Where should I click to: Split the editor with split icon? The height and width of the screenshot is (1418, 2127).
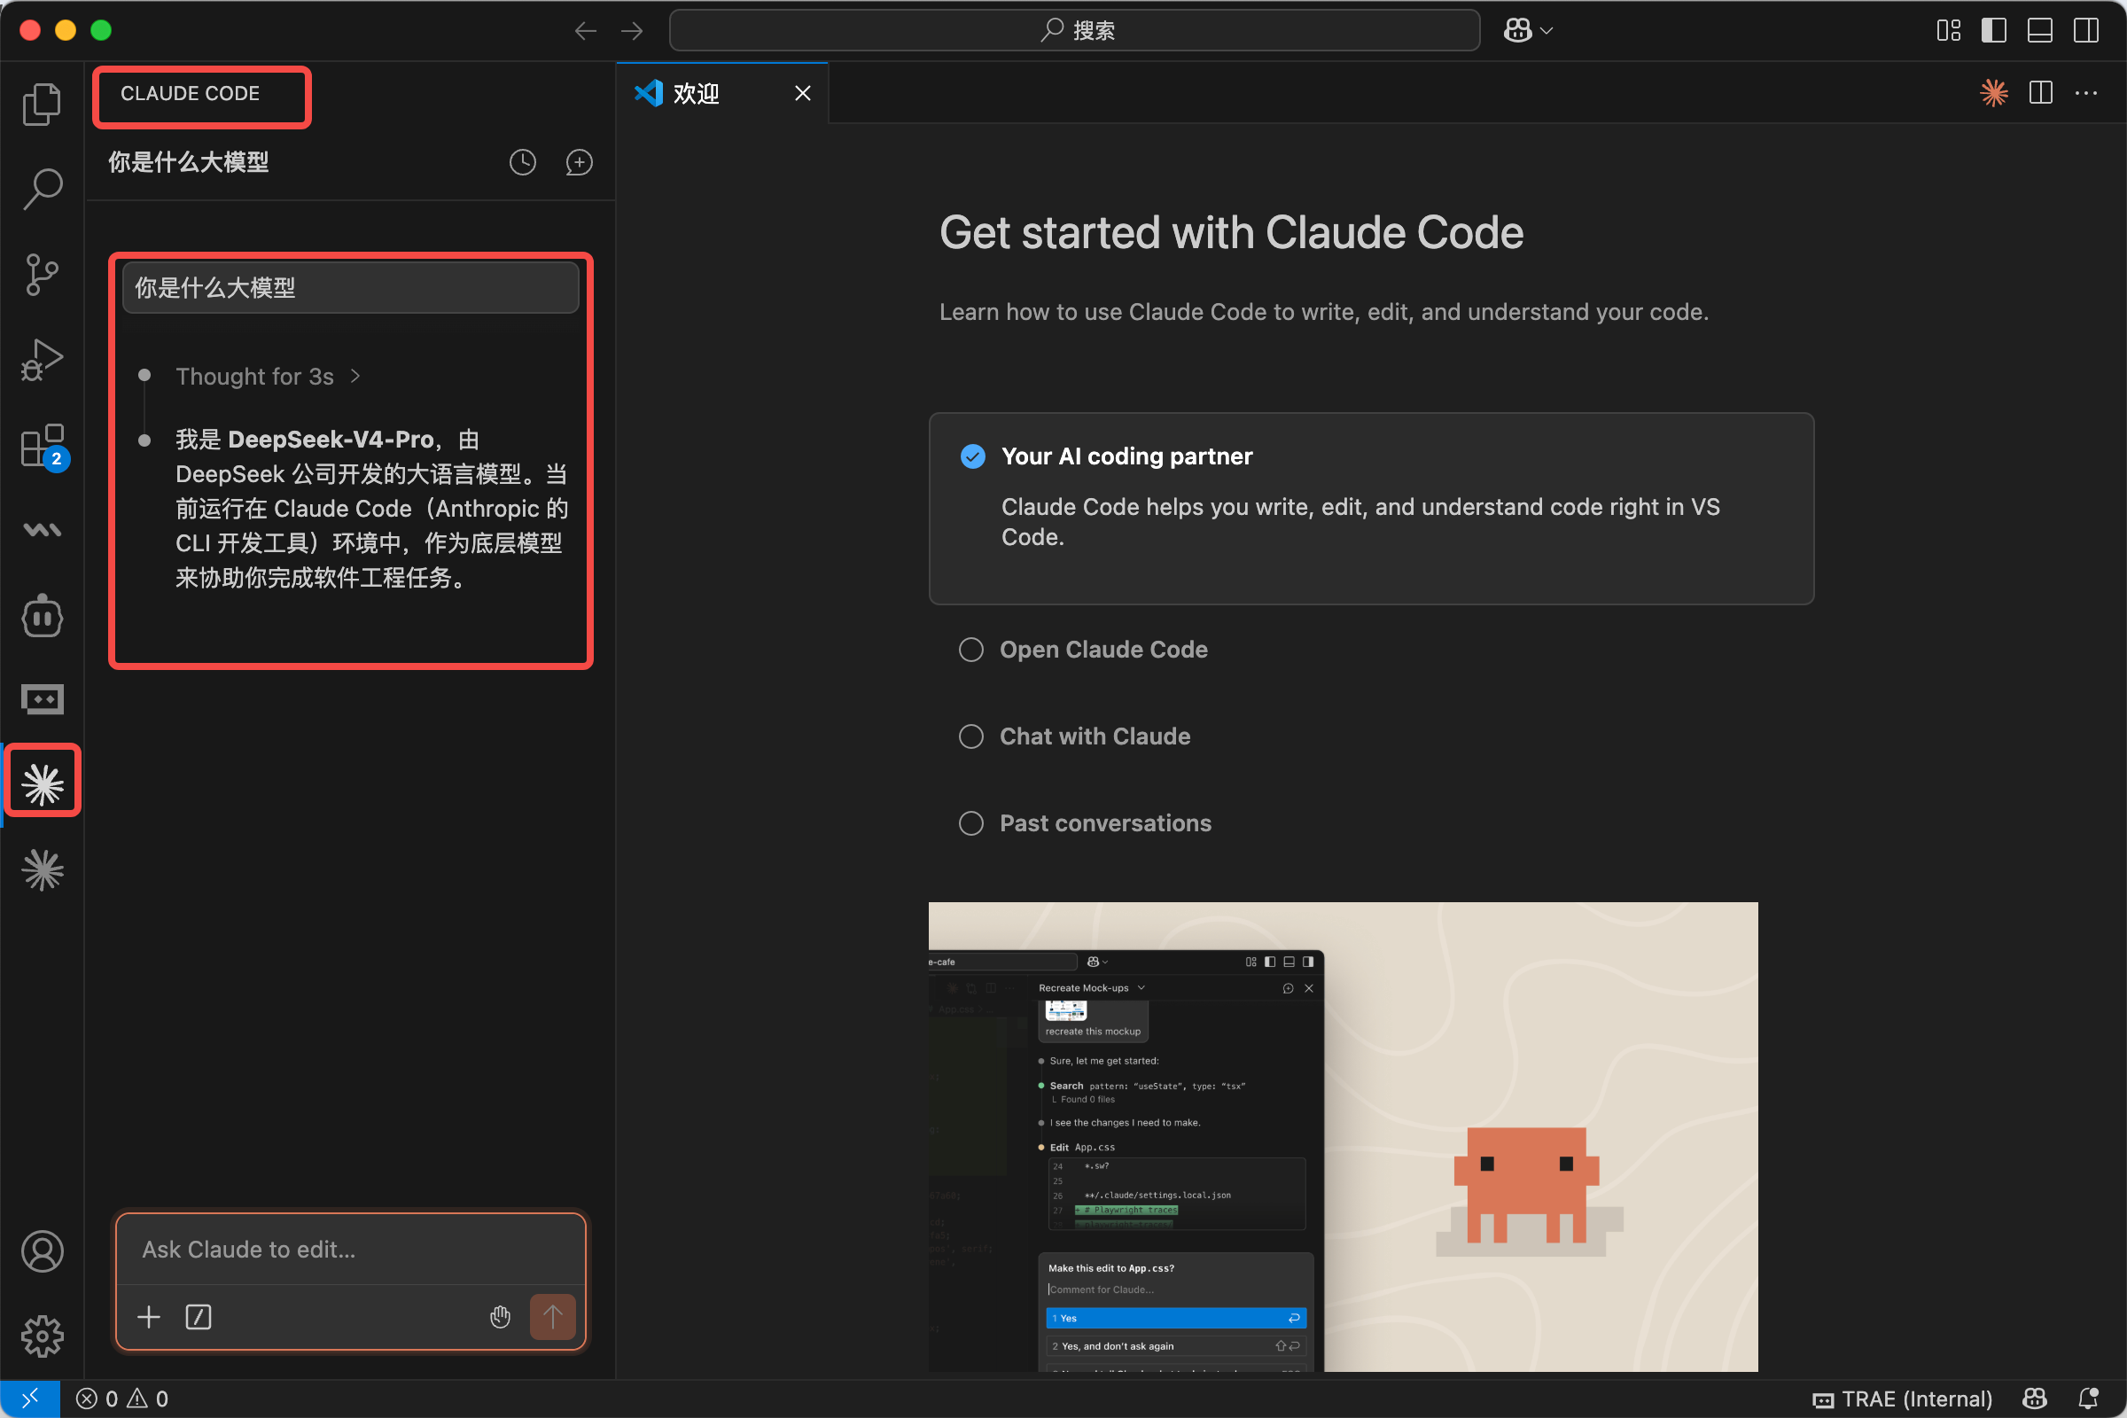point(2041,92)
